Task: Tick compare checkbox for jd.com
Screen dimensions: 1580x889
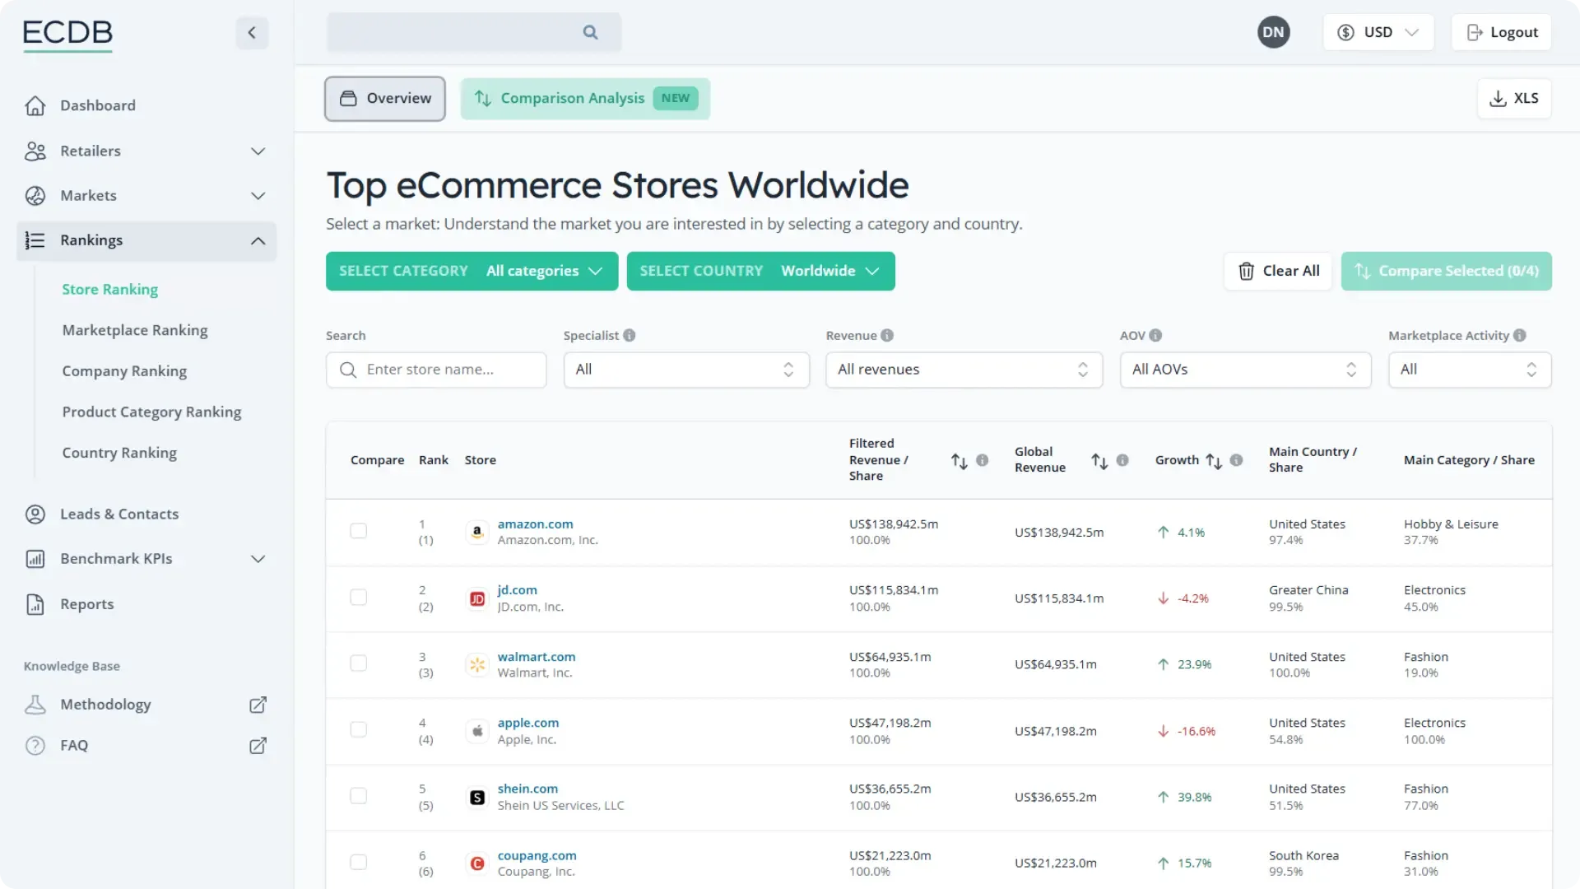Action: [x=359, y=598]
